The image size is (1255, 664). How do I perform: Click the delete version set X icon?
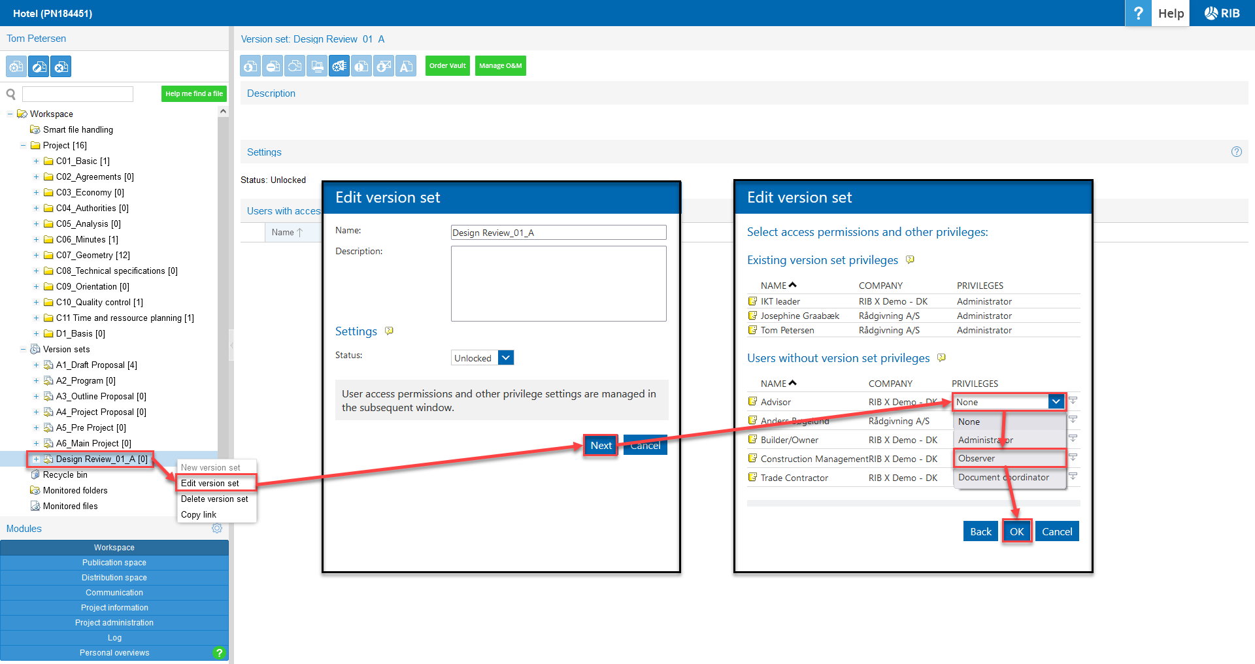click(61, 67)
